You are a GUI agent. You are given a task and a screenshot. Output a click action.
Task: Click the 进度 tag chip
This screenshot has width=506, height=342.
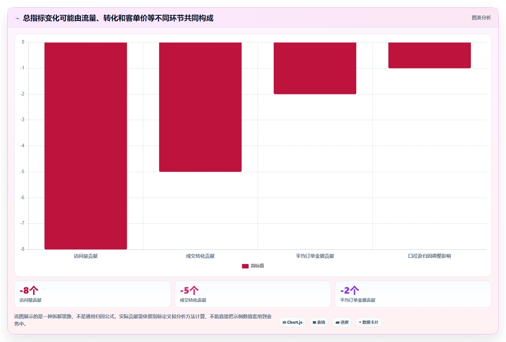[342, 322]
